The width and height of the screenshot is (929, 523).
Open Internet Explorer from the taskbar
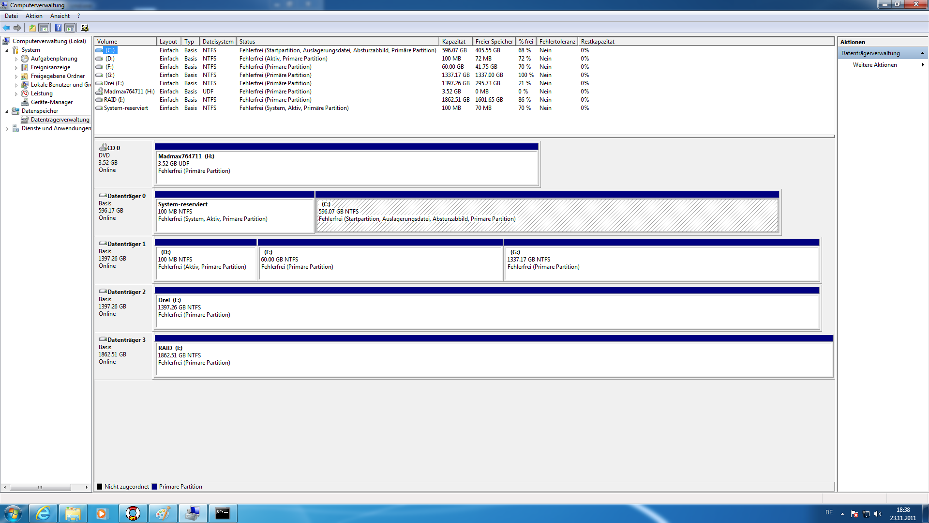tap(43, 513)
